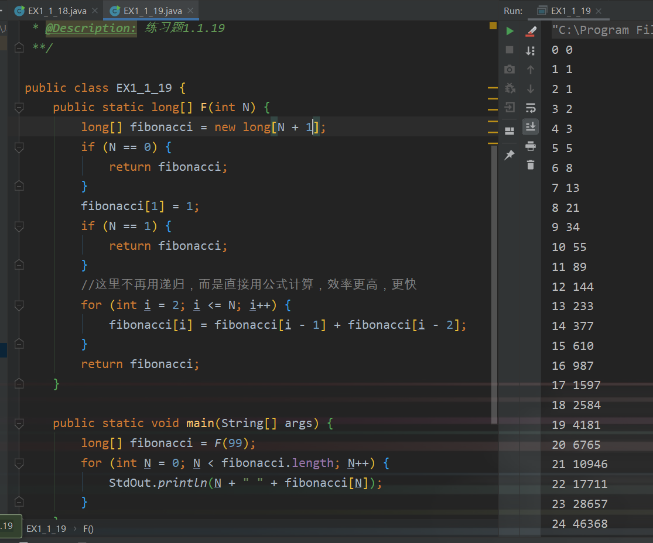Click the first warning stripe mark beside class line
This screenshot has width=653, height=543.
493,88
